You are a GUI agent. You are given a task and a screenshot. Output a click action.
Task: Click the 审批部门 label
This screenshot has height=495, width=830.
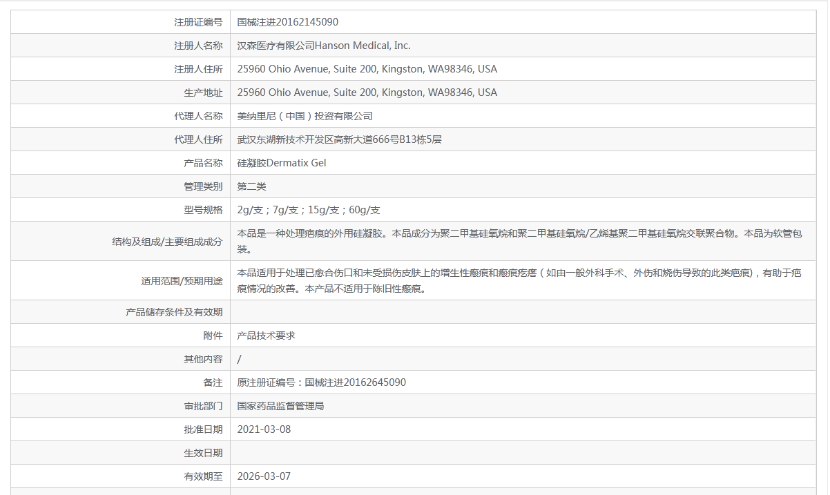point(203,406)
